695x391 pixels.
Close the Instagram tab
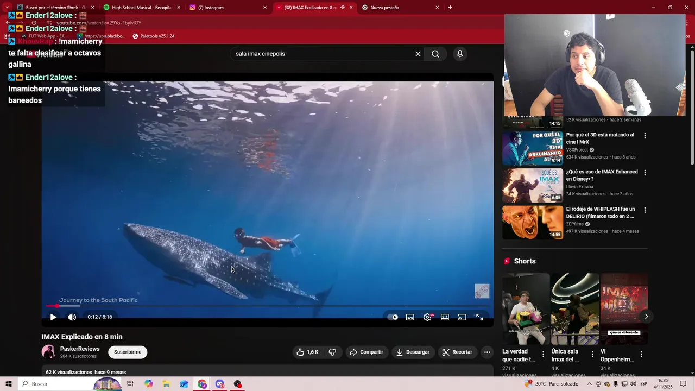click(x=265, y=8)
